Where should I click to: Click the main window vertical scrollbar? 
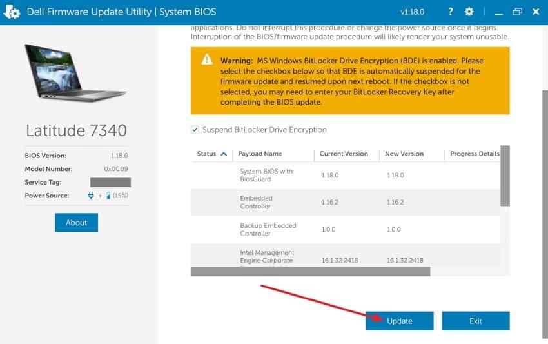tap(545, 214)
